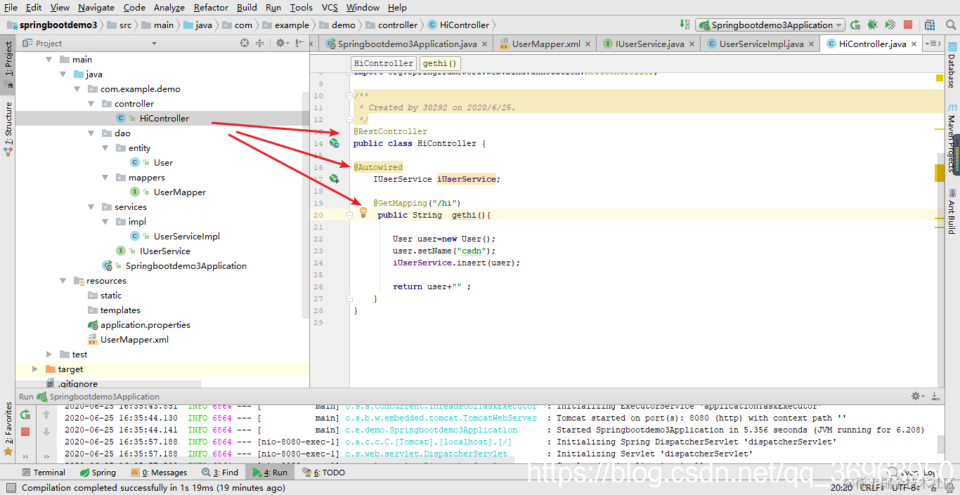Hide the Project tool window
Image resolution: width=960 pixels, height=495 pixels.
click(300, 43)
